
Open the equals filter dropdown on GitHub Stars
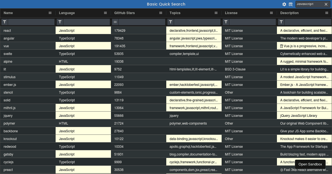coord(115,22)
